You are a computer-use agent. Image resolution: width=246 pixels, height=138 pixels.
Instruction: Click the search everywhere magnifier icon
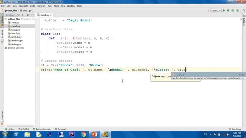(244, 10)
